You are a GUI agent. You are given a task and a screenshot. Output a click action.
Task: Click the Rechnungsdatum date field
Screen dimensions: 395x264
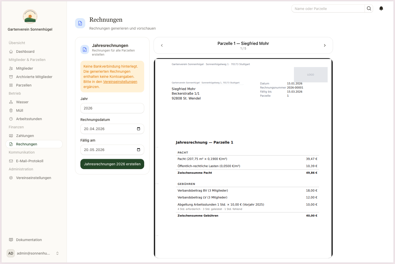[112, 129]
